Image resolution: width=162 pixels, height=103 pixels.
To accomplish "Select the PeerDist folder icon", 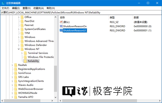I will [22, 21].
